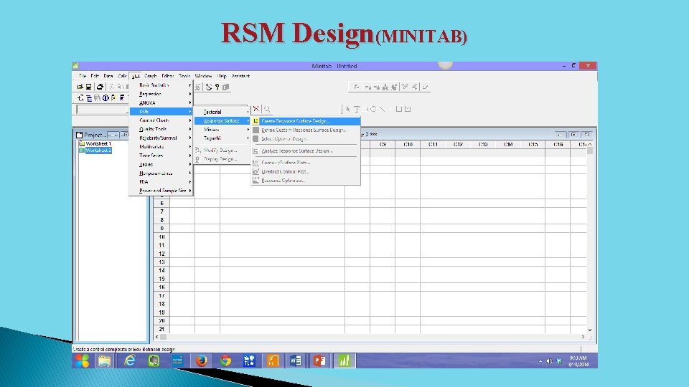The image size is (689, 387).
Task: Click the magnifier icon in the toolbar
Action: click(267, 109)
